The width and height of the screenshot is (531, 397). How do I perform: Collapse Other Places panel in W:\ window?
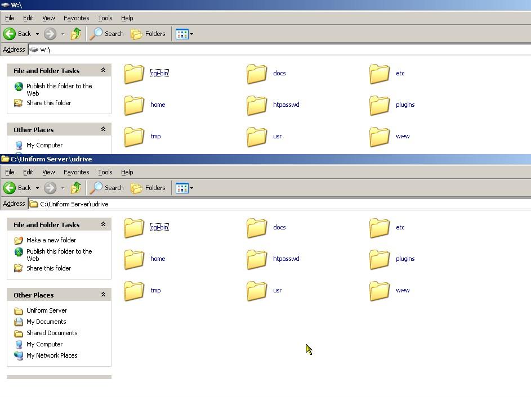click(x=103, y=129)
